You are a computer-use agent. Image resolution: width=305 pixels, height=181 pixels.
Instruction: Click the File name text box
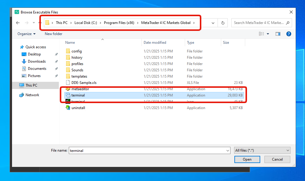coord(147,150)
